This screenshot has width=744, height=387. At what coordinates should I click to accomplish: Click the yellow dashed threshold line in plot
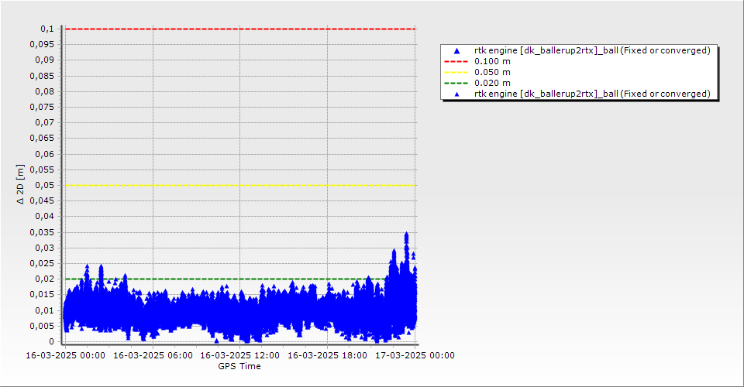(x=240, y=185)
